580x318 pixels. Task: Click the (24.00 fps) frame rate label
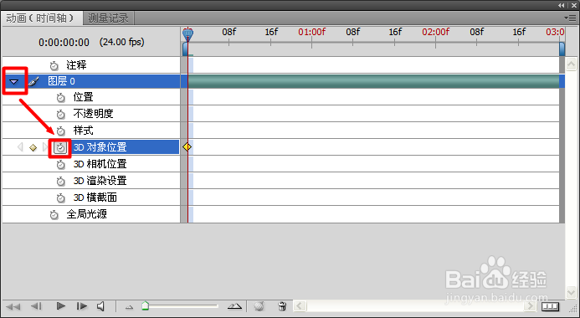click(x=121, y=42)
